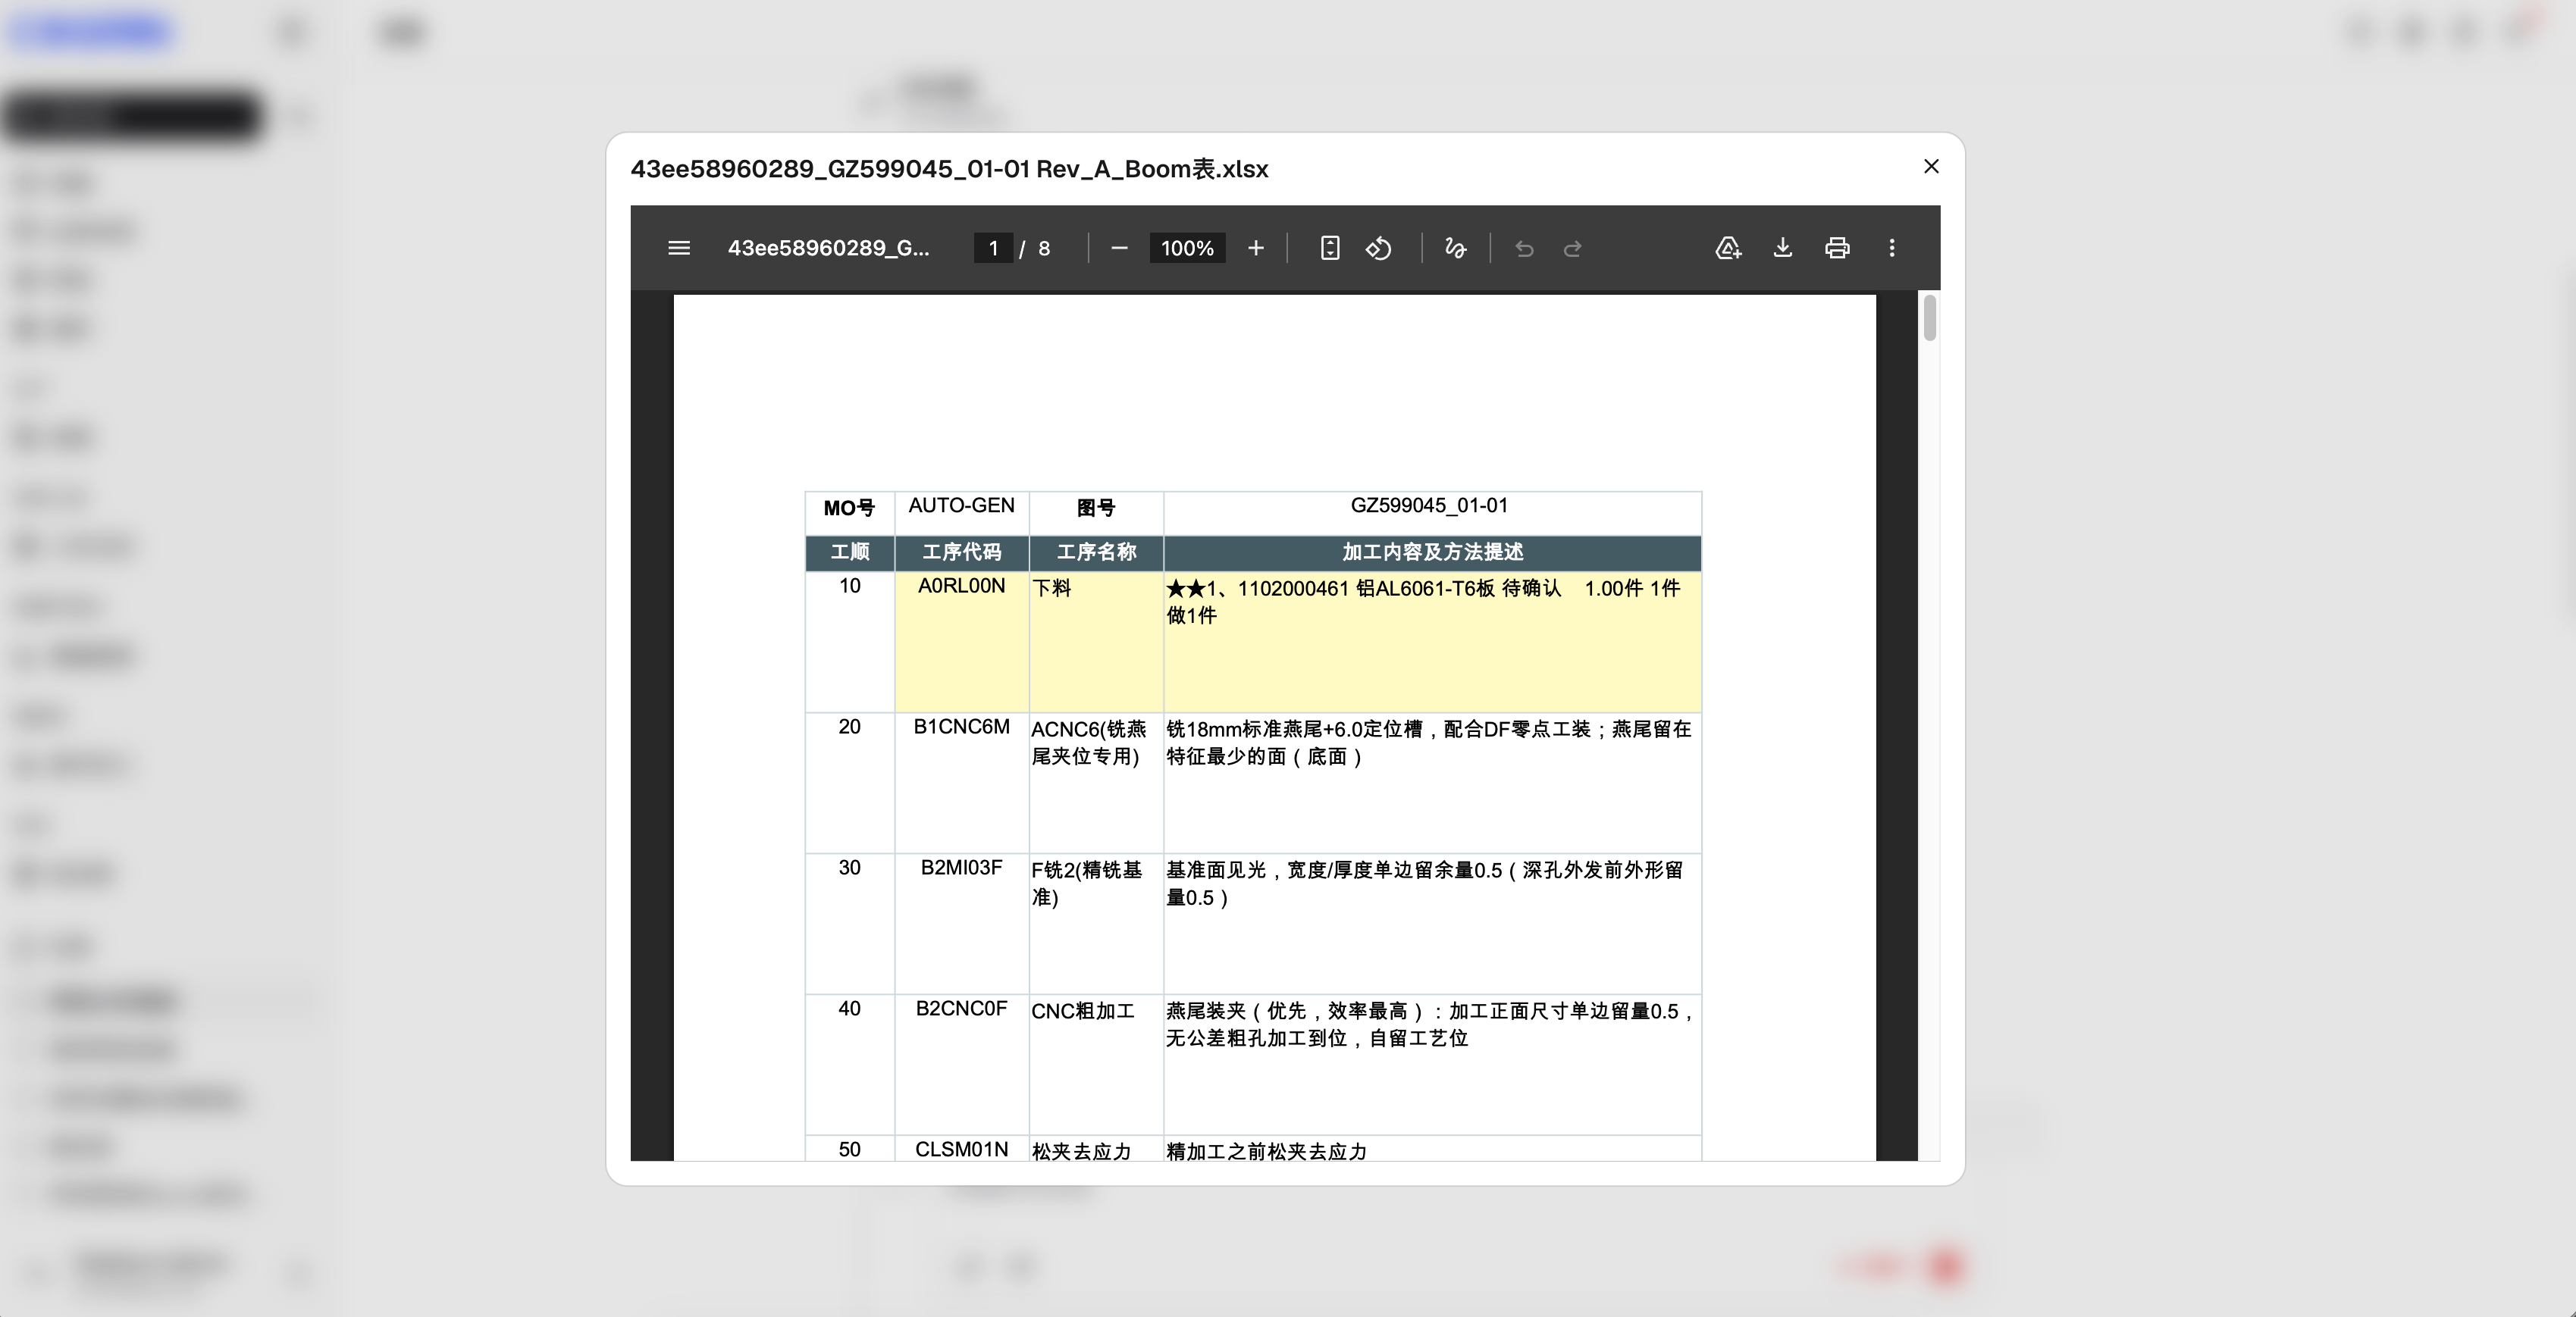Select cell B2MI03F in the table
The image size is (2576, 1317).
962,923
